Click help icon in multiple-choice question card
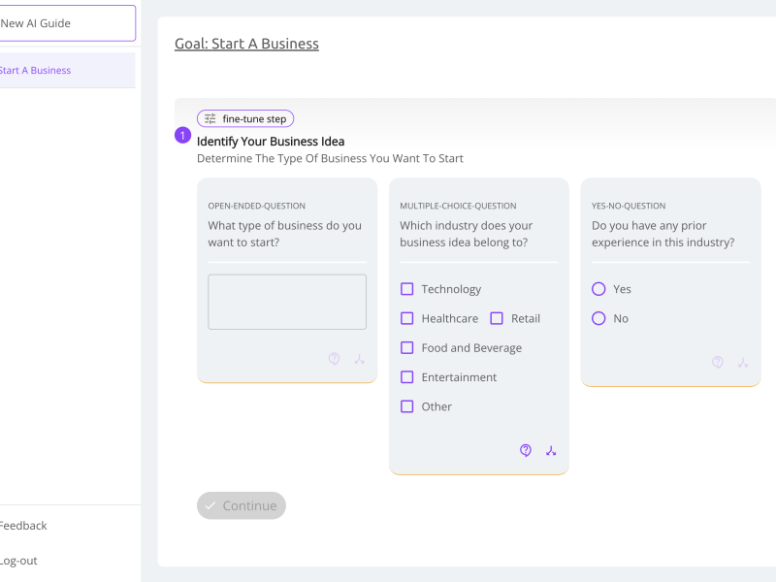The width and height of the screenshot is (776, 582). pyautogui.click(x=526, y=450)
